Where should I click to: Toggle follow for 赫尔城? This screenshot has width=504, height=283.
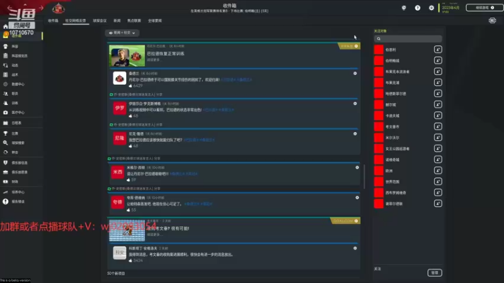438,104
